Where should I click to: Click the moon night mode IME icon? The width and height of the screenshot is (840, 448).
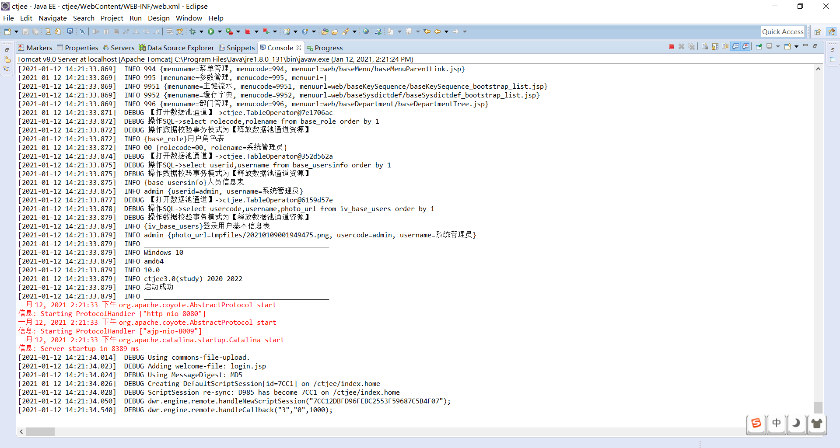coord(797,423)
